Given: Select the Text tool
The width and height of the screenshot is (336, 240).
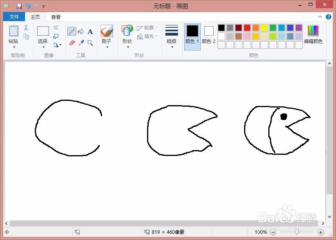Looking at the screenshot, I should click(x=90, y=32).
